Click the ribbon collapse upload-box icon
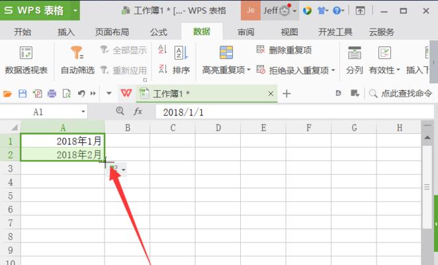Viewport: 438px width, 265px height. tap(360, 11)
